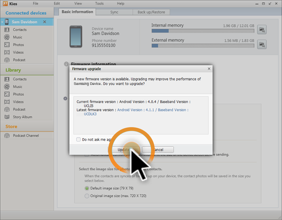Select Default image size (79 X 79) radio
Viewport: 282px width, 220px height.
(87, 188)
